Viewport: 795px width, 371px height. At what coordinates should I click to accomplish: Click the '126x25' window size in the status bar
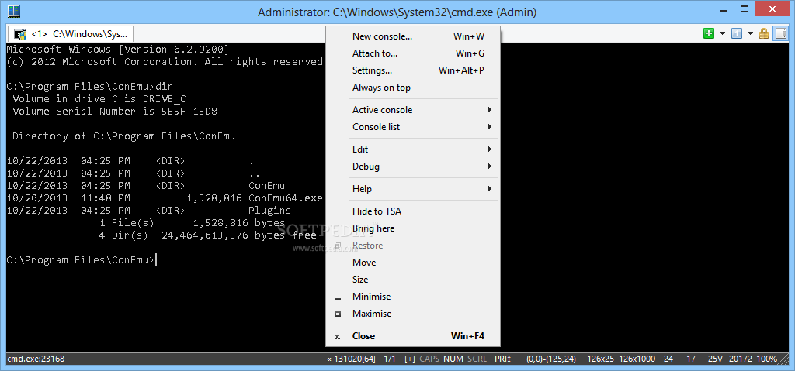coord(601,359)
